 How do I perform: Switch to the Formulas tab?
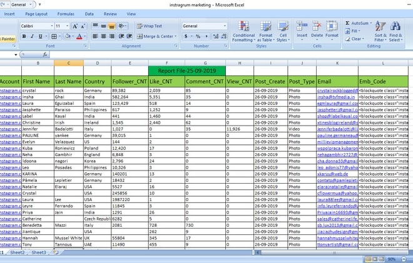point(66,14)
